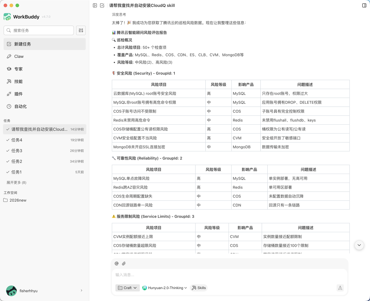Focus the 输入消息 message input

(230, 275)
